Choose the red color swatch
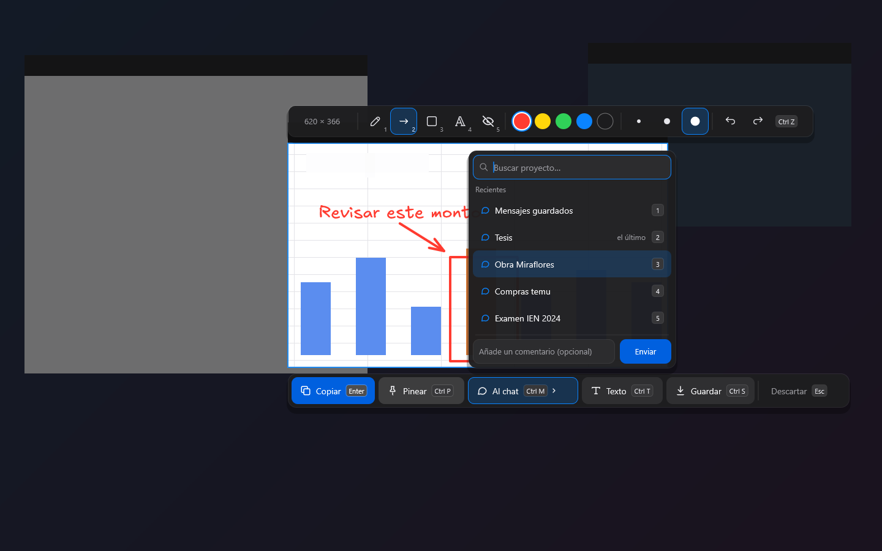The image size is (882, 551). tap(522, 121)
